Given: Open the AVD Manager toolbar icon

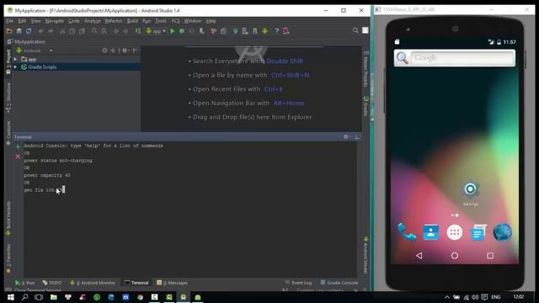Looking at the screenshot, I should point(245,31).
